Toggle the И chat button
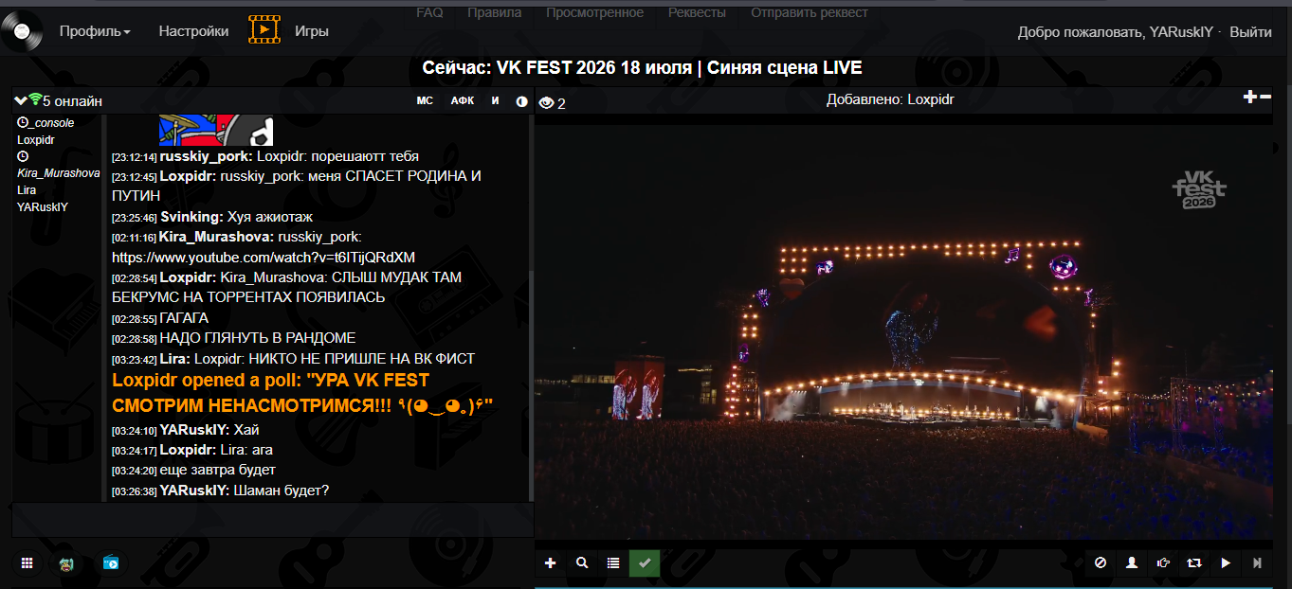The width and height of the screenshot is (1292, 589). pos(495,101)
